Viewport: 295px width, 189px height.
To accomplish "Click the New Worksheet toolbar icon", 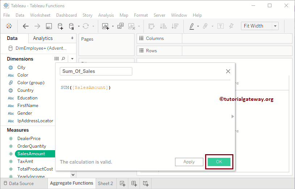I will (x=105, y=26).
